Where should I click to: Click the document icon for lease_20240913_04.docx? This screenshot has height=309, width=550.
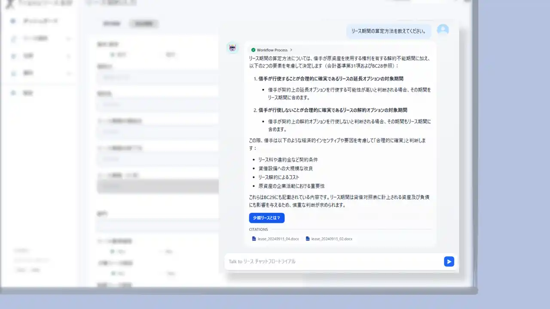click(x=254, y=239)
